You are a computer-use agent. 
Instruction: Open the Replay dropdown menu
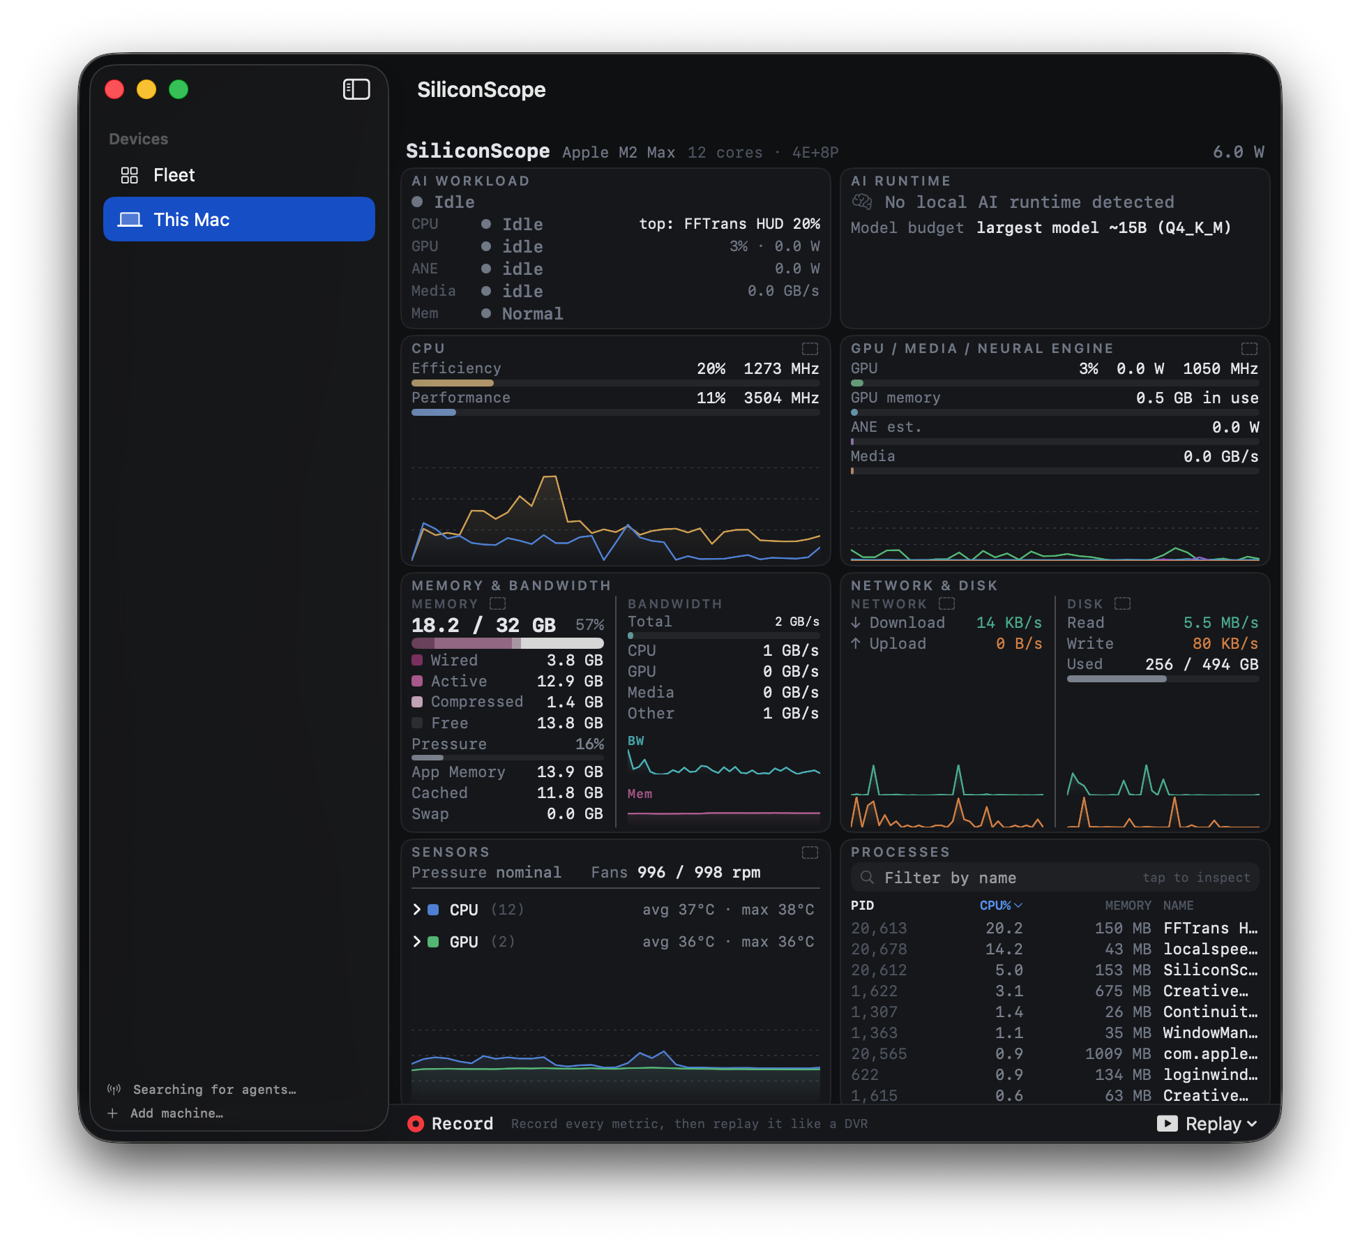[x=1207, y=1123]
